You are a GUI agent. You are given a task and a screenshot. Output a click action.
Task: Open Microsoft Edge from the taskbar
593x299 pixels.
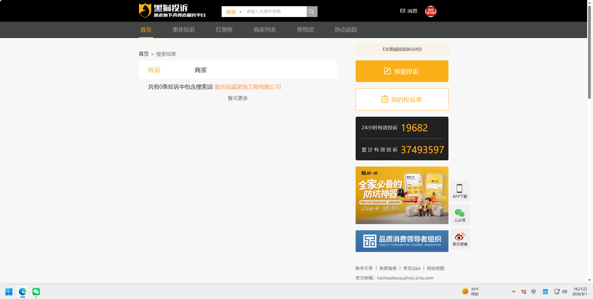point(23,292)
